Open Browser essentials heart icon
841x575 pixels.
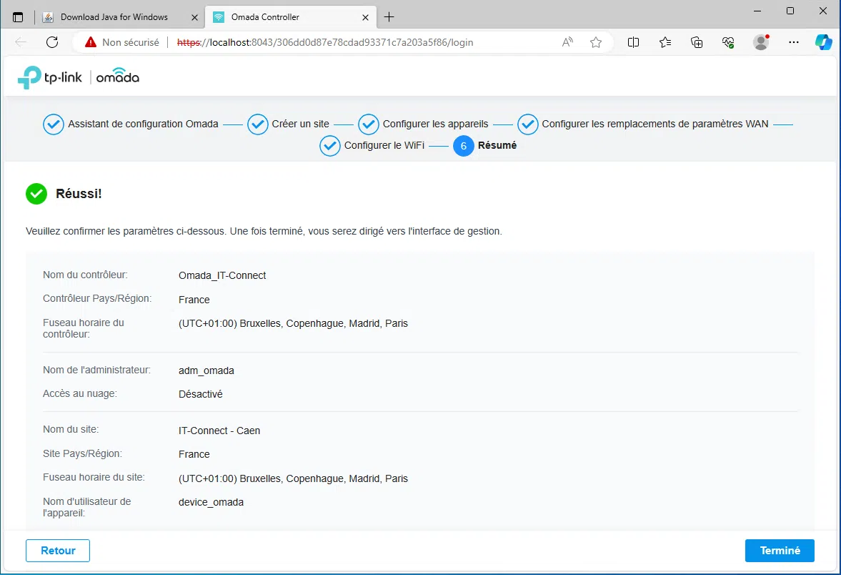point(728,42)
